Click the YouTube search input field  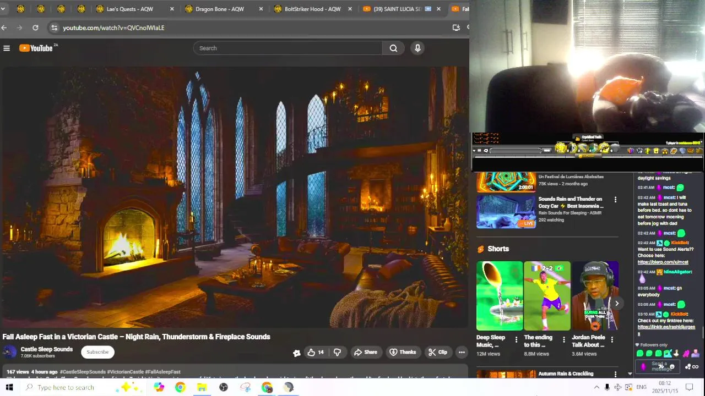288,48
